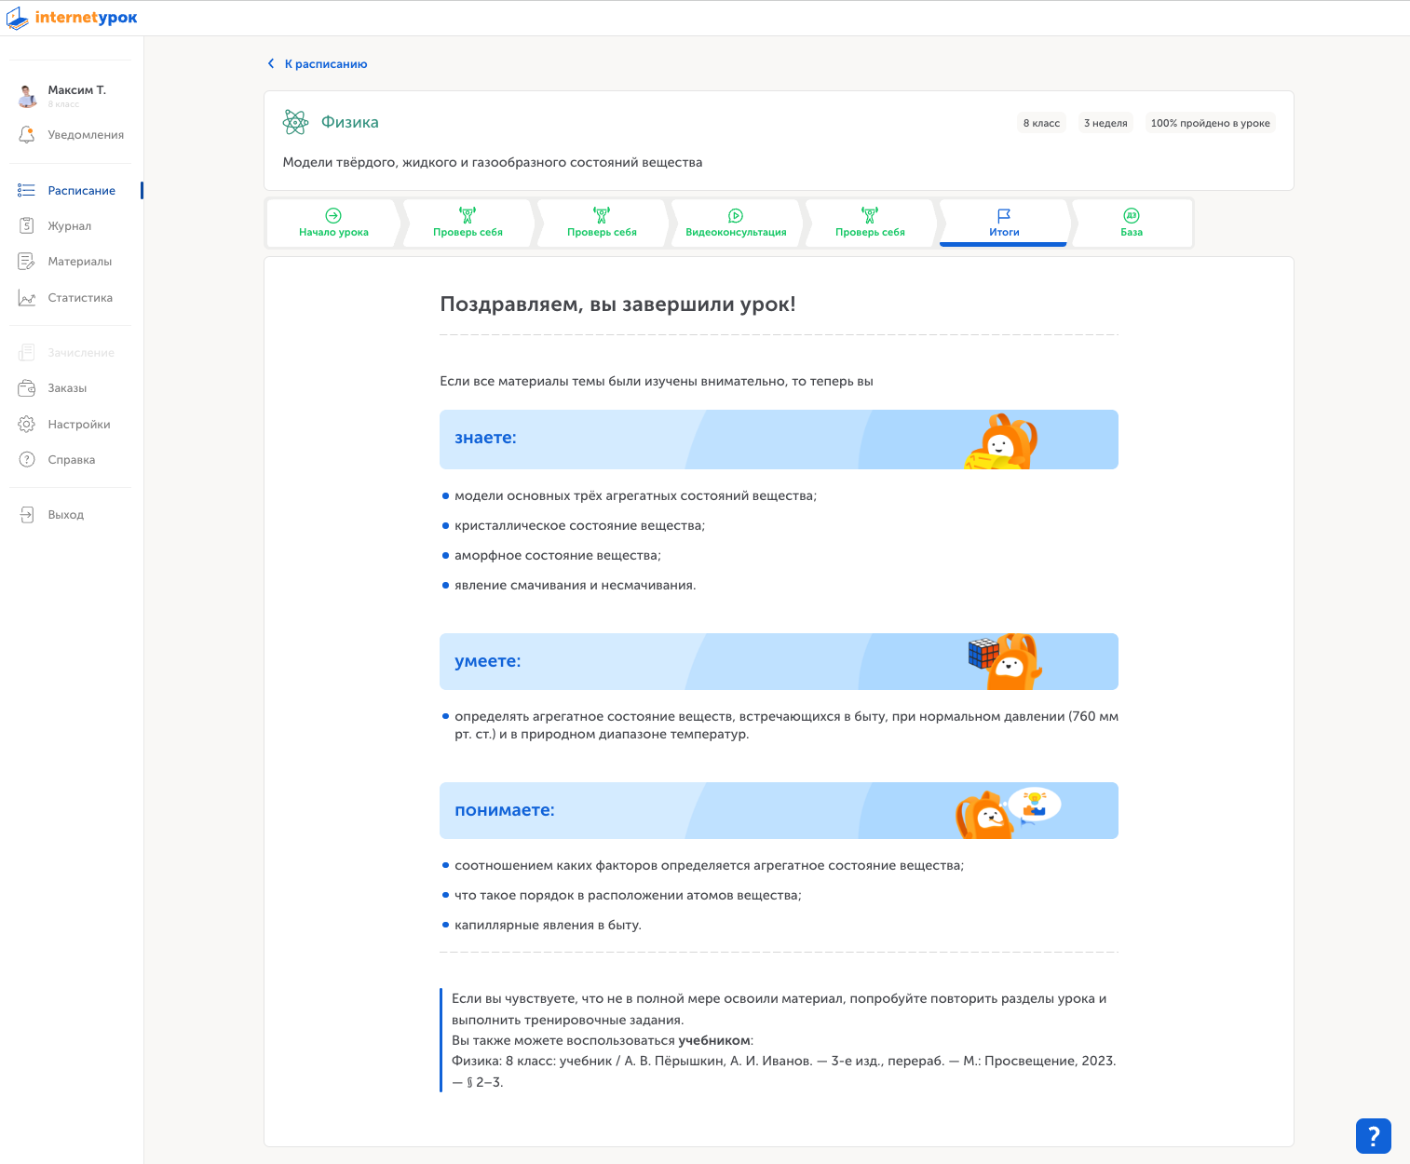
Task: Open the blue question mark help button
Action: click(1373, 1136)
